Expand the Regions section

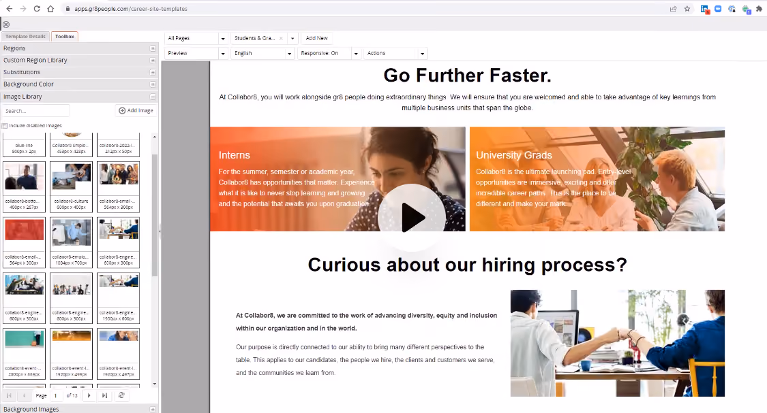153,48
